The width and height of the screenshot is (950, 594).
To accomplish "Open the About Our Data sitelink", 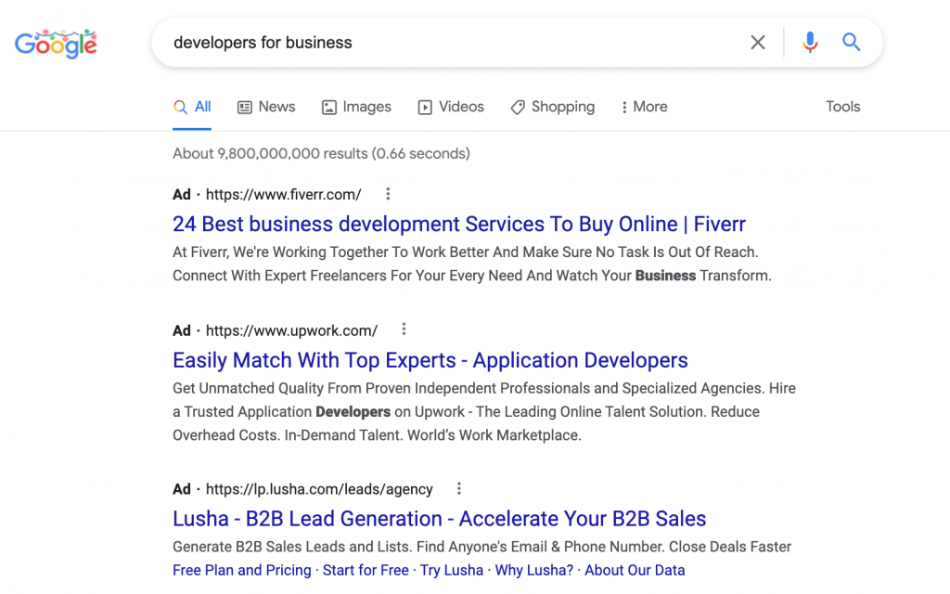I will pos(635,571).
